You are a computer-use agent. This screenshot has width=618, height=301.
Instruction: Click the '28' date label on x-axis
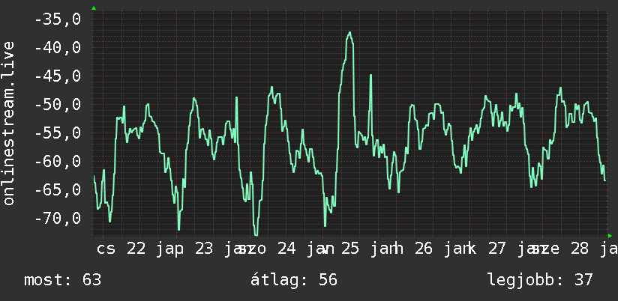579,249
